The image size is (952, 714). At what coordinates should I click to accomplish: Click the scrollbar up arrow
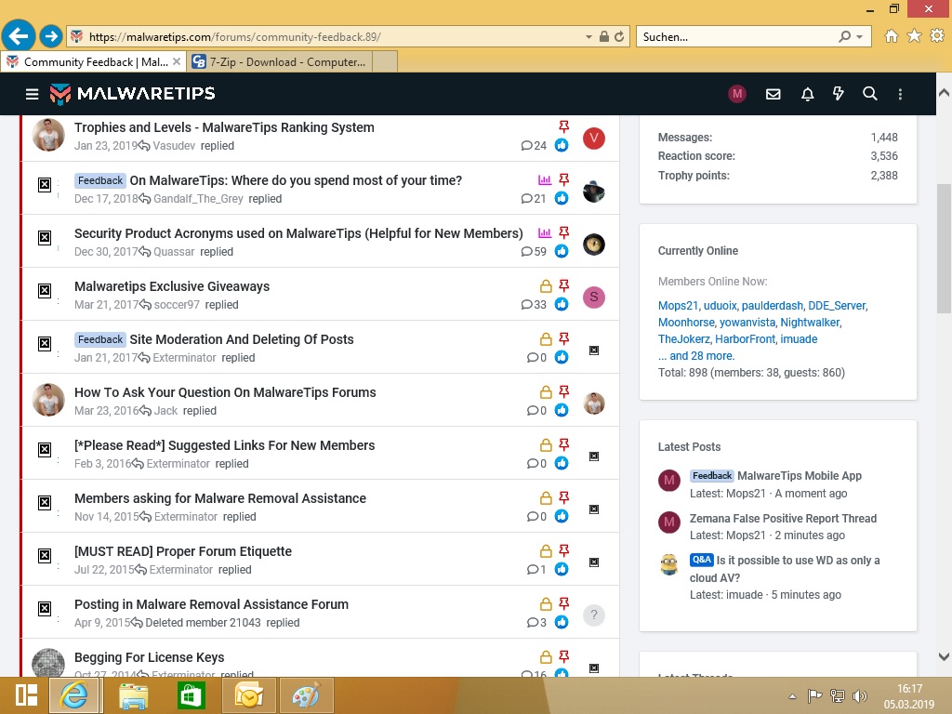pos(944,93)
